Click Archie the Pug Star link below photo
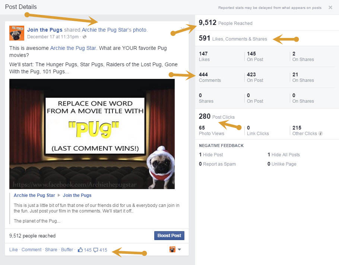 coord(34,195)
